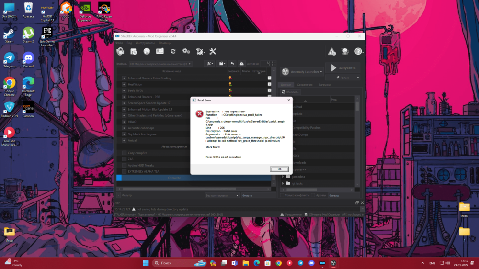Click the install mod from archive icon
Screen dimensions: 479x269
tap(134, 51)
